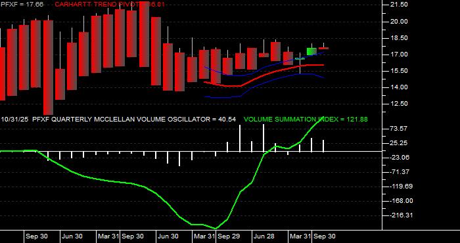460x243 pixels.
Task: Click the PFXF = 17.66 price readout
Action: pyautogui.click(x=22, y=4)
